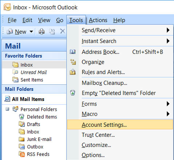Click the Print toolbar icon
174x160 pixels.
point(41,32)
